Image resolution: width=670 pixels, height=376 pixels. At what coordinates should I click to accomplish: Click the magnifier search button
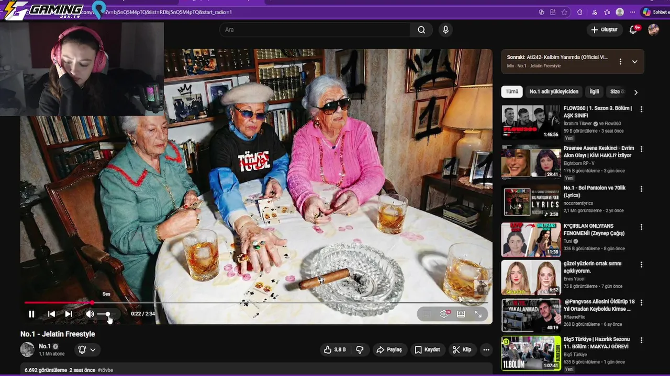pos(421,30)
